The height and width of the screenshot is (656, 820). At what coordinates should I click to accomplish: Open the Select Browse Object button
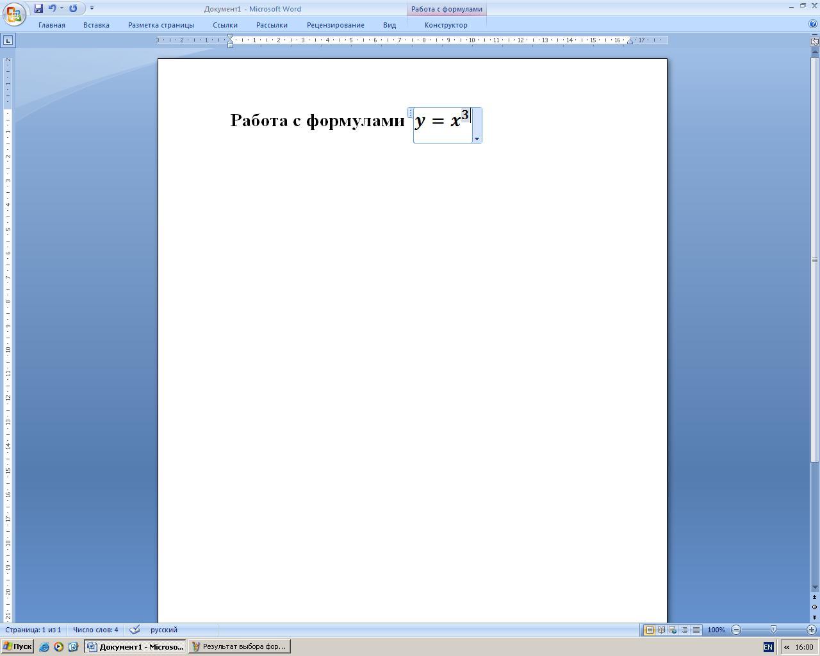(x=815, y=607)
